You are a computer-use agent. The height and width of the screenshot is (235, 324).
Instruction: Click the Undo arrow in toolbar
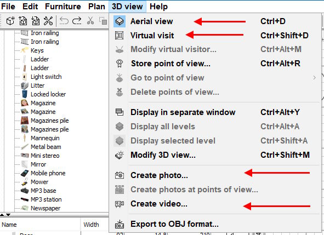point(64,21)
